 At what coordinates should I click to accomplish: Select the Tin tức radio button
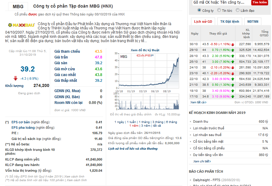click(219, 10)
